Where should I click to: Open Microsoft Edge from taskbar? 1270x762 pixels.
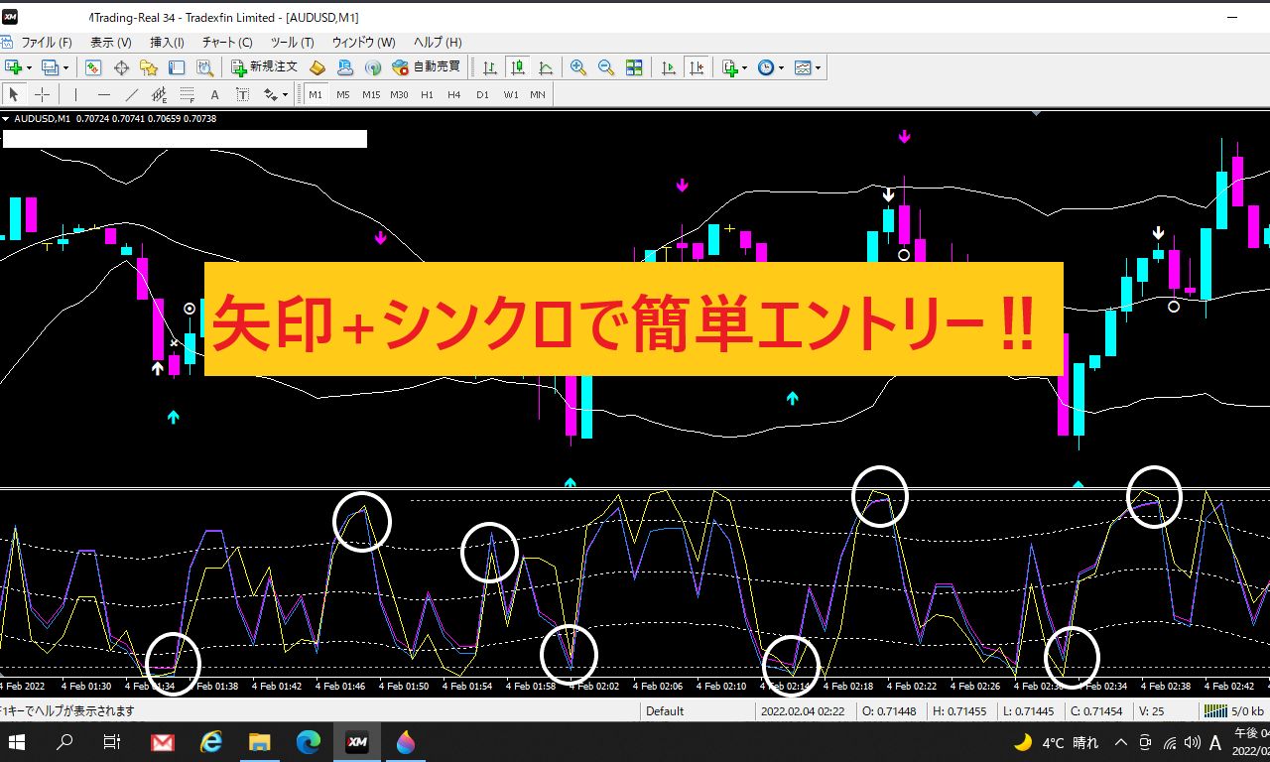[309, 742]
